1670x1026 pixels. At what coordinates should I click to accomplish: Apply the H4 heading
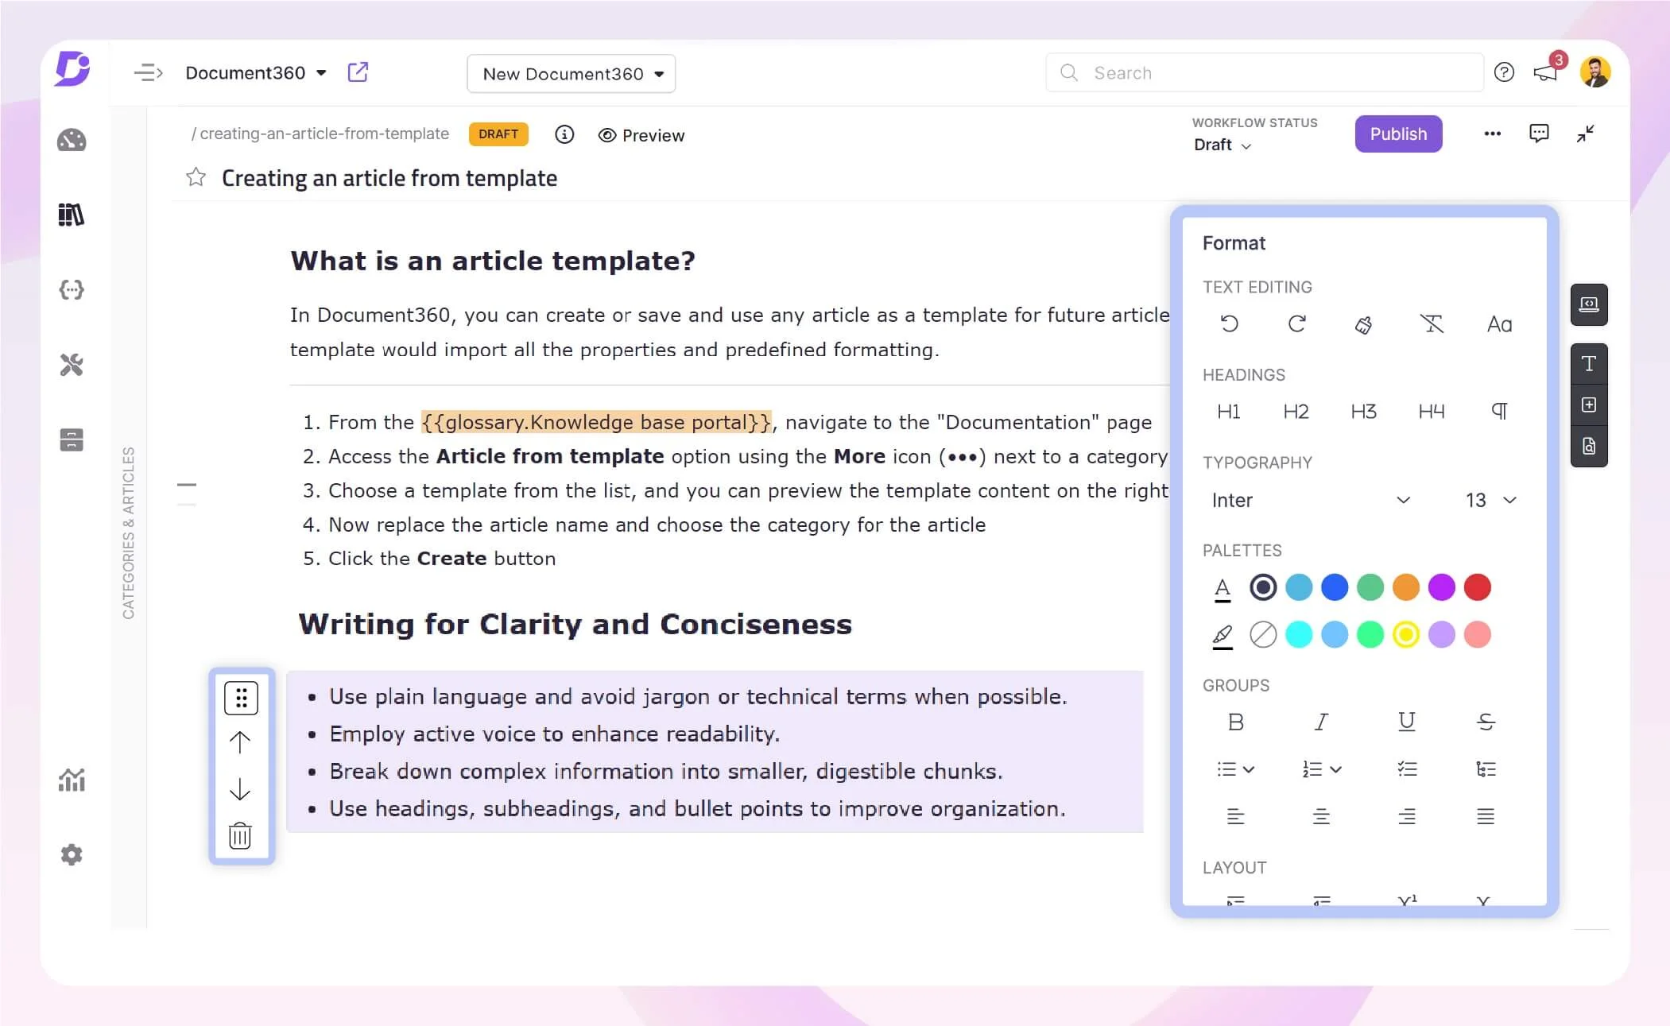pyautogui.click(x=1432, y=412)
